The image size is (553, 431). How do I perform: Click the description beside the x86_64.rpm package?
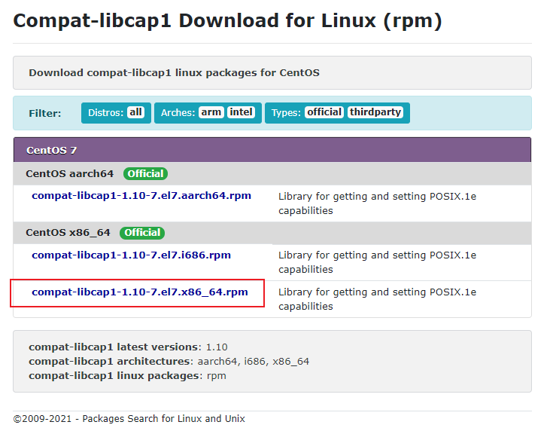377,299
